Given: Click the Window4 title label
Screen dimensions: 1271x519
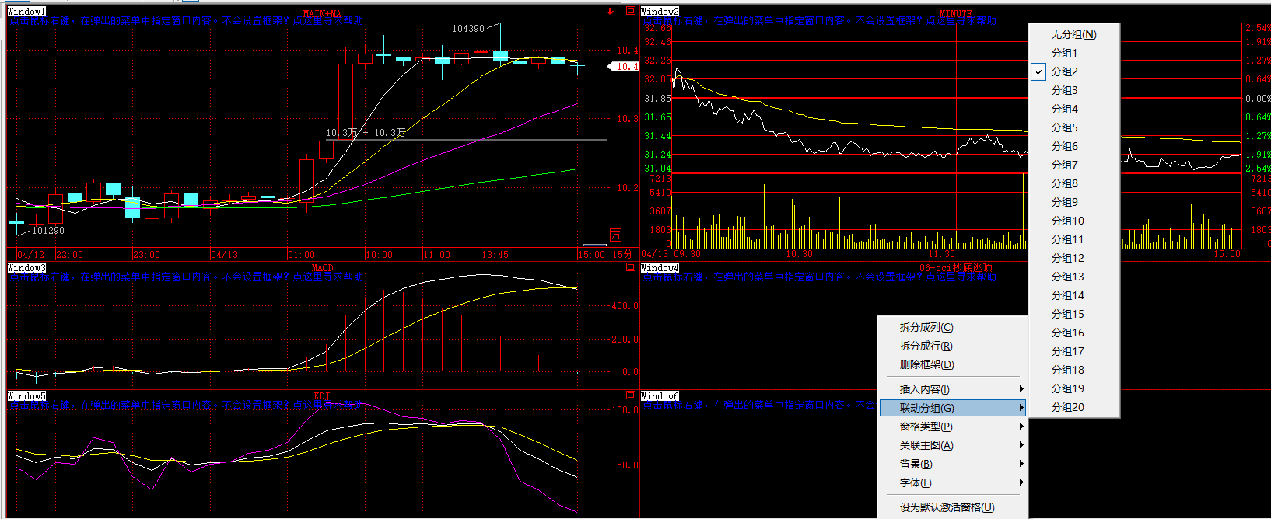Looking at the screenshot, I should (660, 268).
